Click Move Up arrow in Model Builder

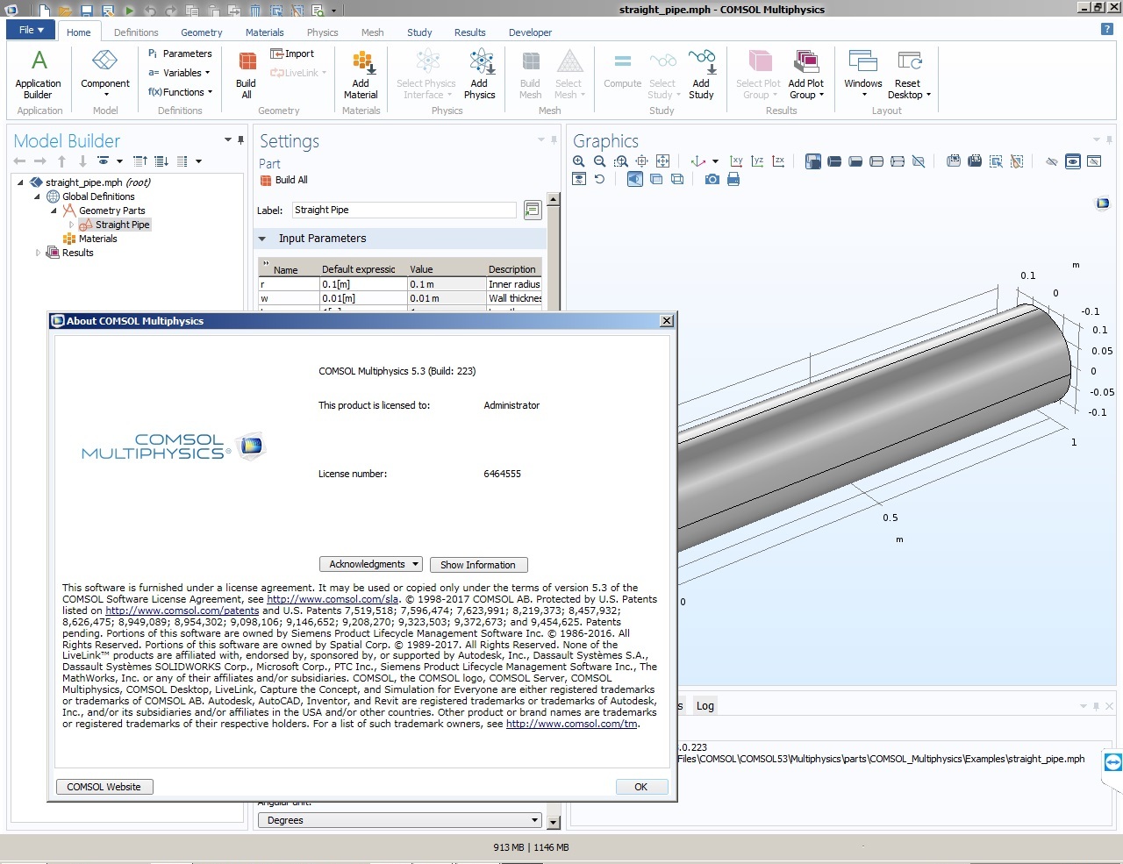pos(61,161)
